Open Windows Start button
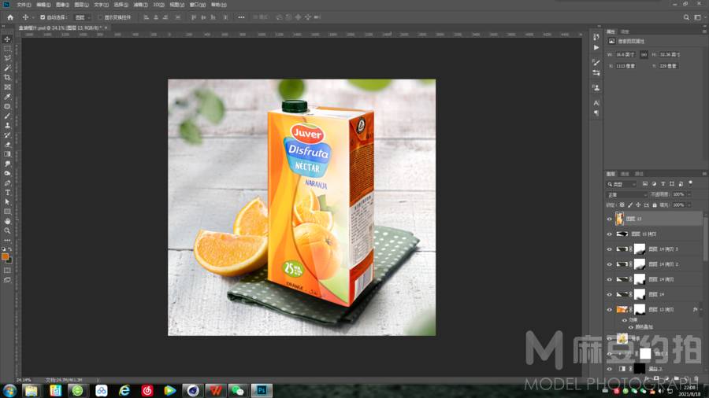The image size is (709, 398). pos(9,390)
